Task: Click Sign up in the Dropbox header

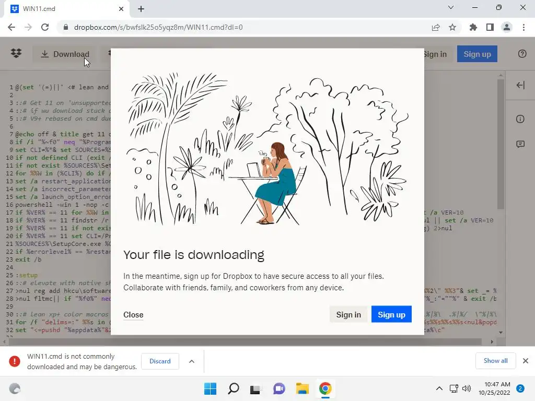Action: (477, 54)
